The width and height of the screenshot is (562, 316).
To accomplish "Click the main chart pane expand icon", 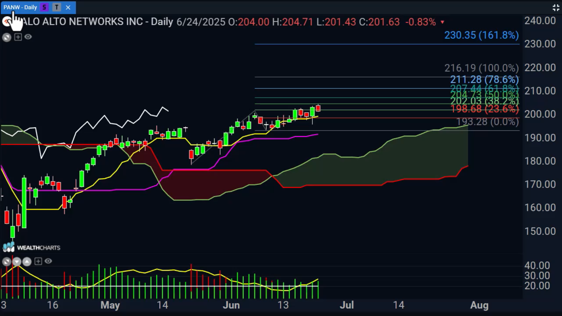I will [7, 37].
